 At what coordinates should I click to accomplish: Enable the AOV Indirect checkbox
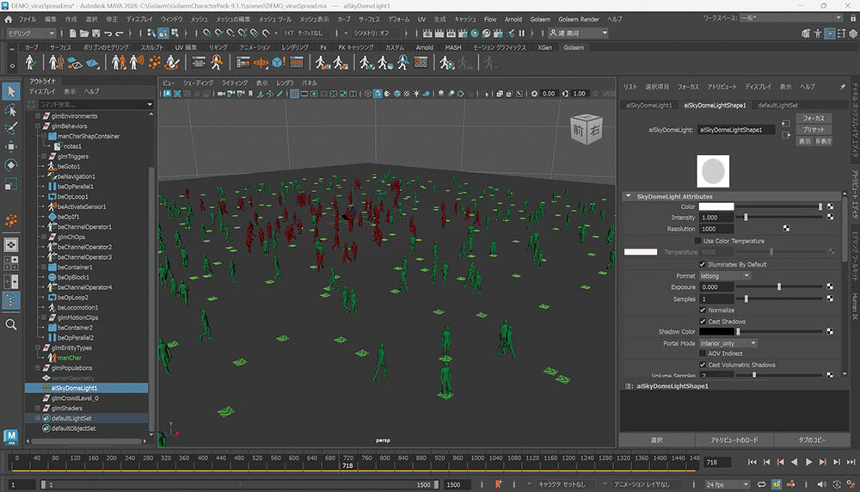click(702, 354)
